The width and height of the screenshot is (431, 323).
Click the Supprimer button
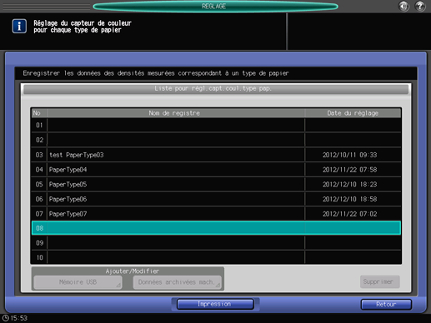coord(380,281)
